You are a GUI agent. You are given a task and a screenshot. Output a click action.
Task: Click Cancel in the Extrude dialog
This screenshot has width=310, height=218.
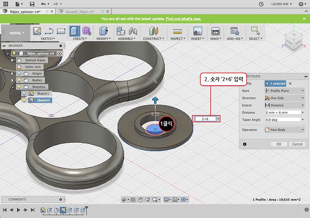(x=297, y=144)
